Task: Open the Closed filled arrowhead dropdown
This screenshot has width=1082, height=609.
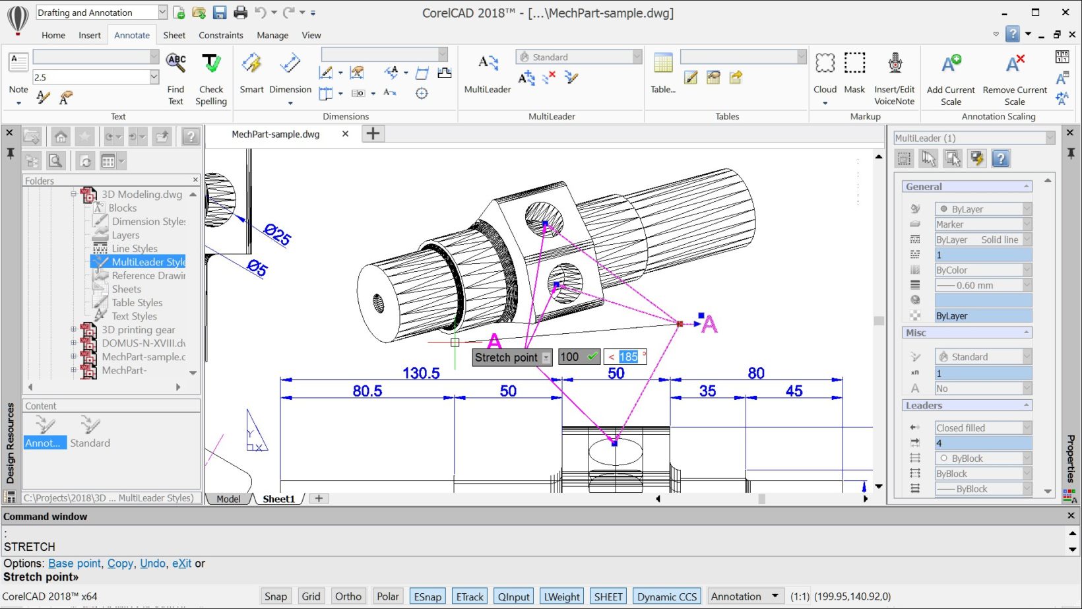Action: coord(1027,428)
